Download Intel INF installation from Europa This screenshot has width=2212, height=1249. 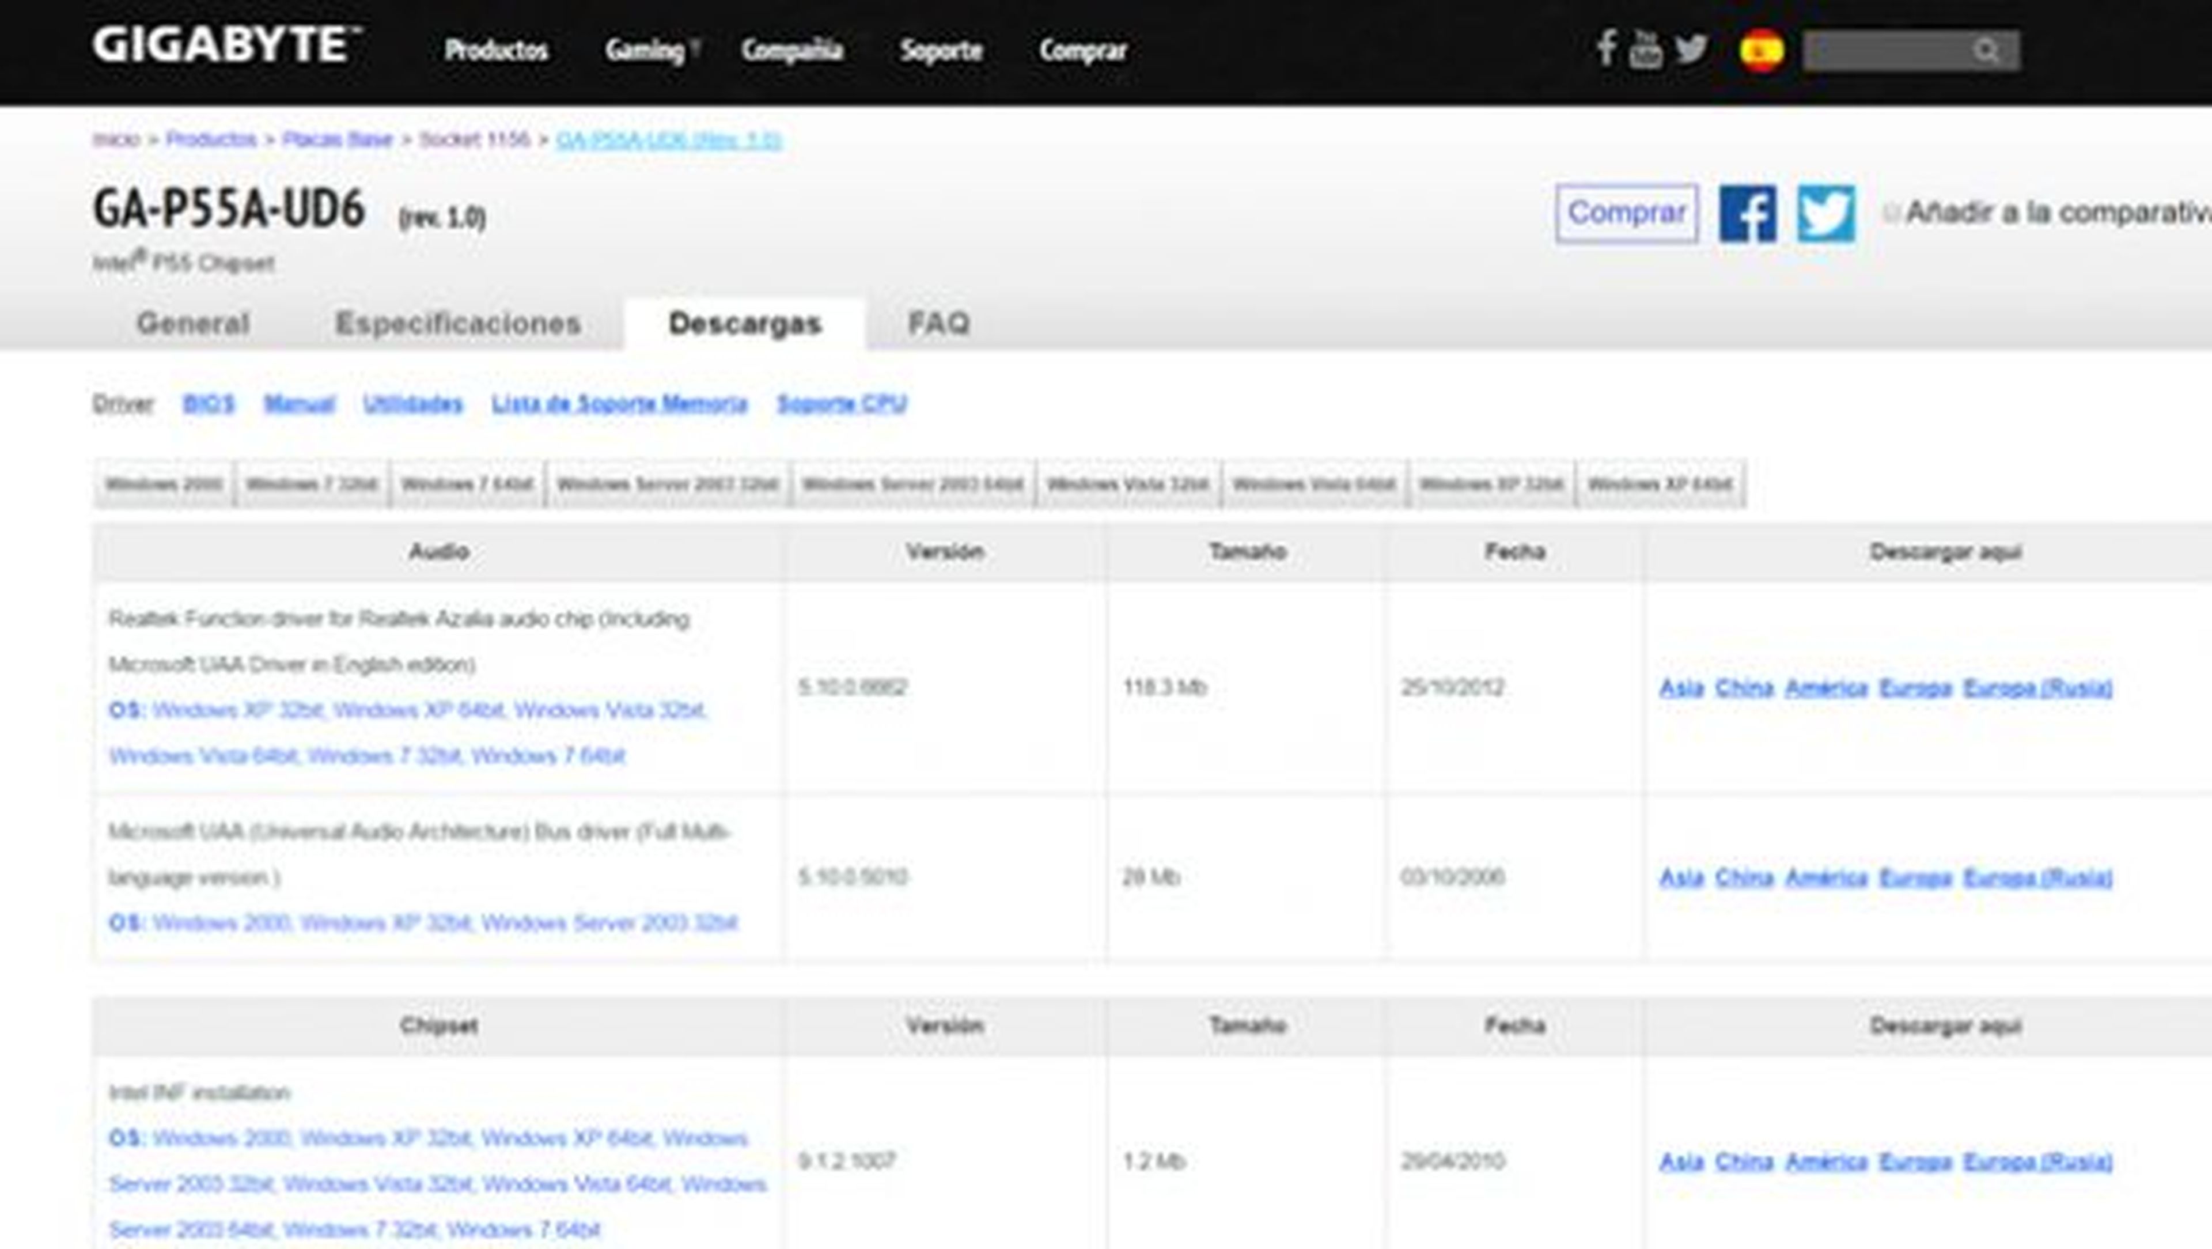tap(1915, 1162)
